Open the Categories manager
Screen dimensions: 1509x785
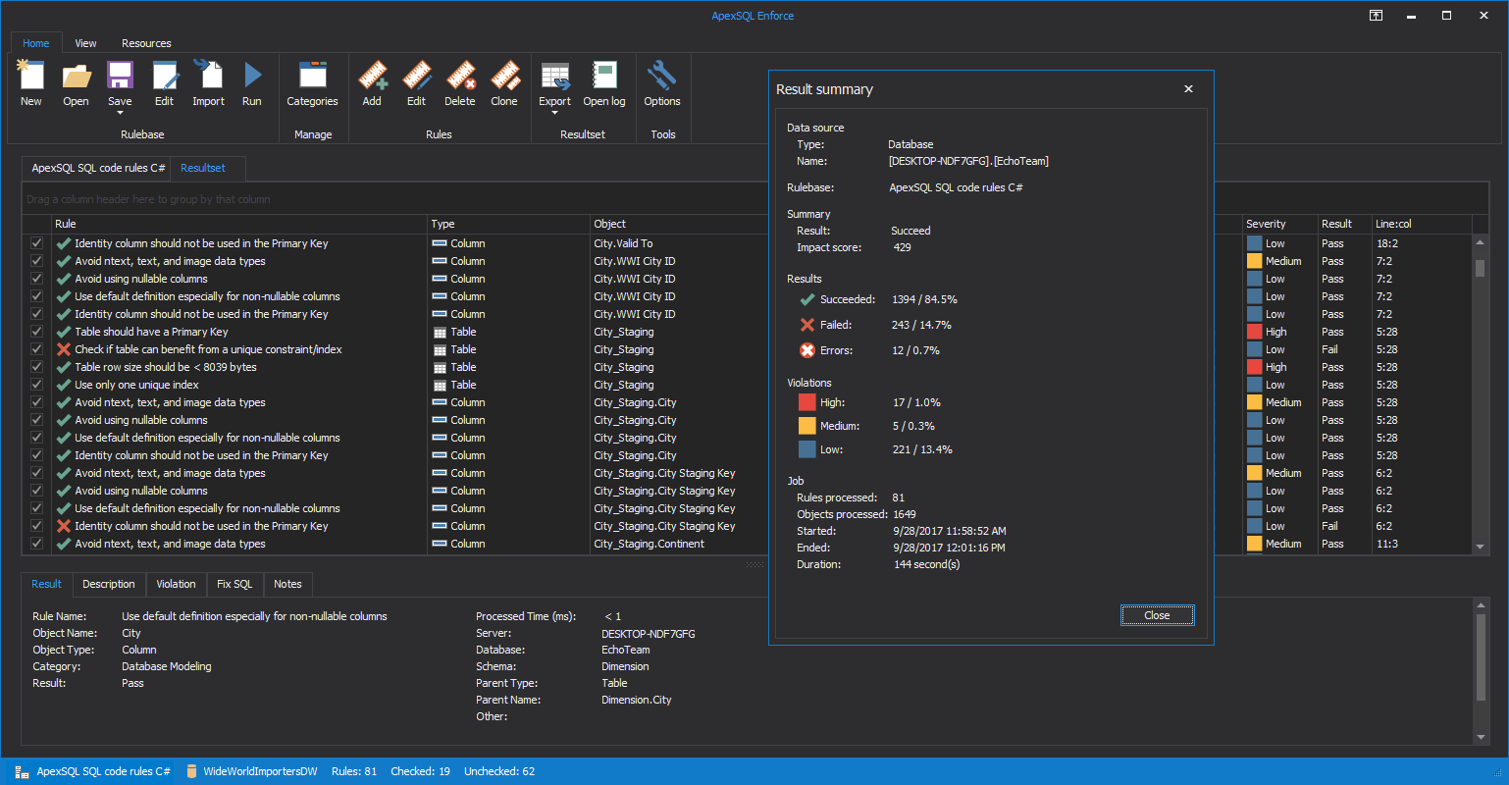(312, 76)
